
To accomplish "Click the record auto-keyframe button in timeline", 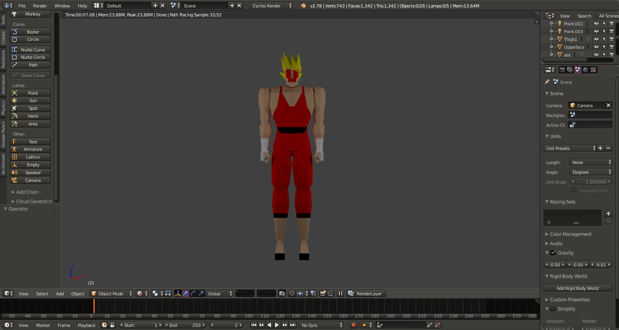I will click(x=354, y=325).
